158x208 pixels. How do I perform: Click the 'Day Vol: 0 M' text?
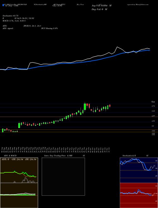coord(99,9)
